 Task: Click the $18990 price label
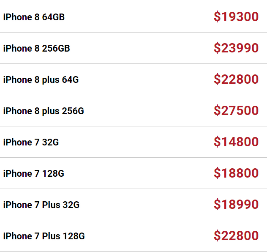(x=236, y=205)
